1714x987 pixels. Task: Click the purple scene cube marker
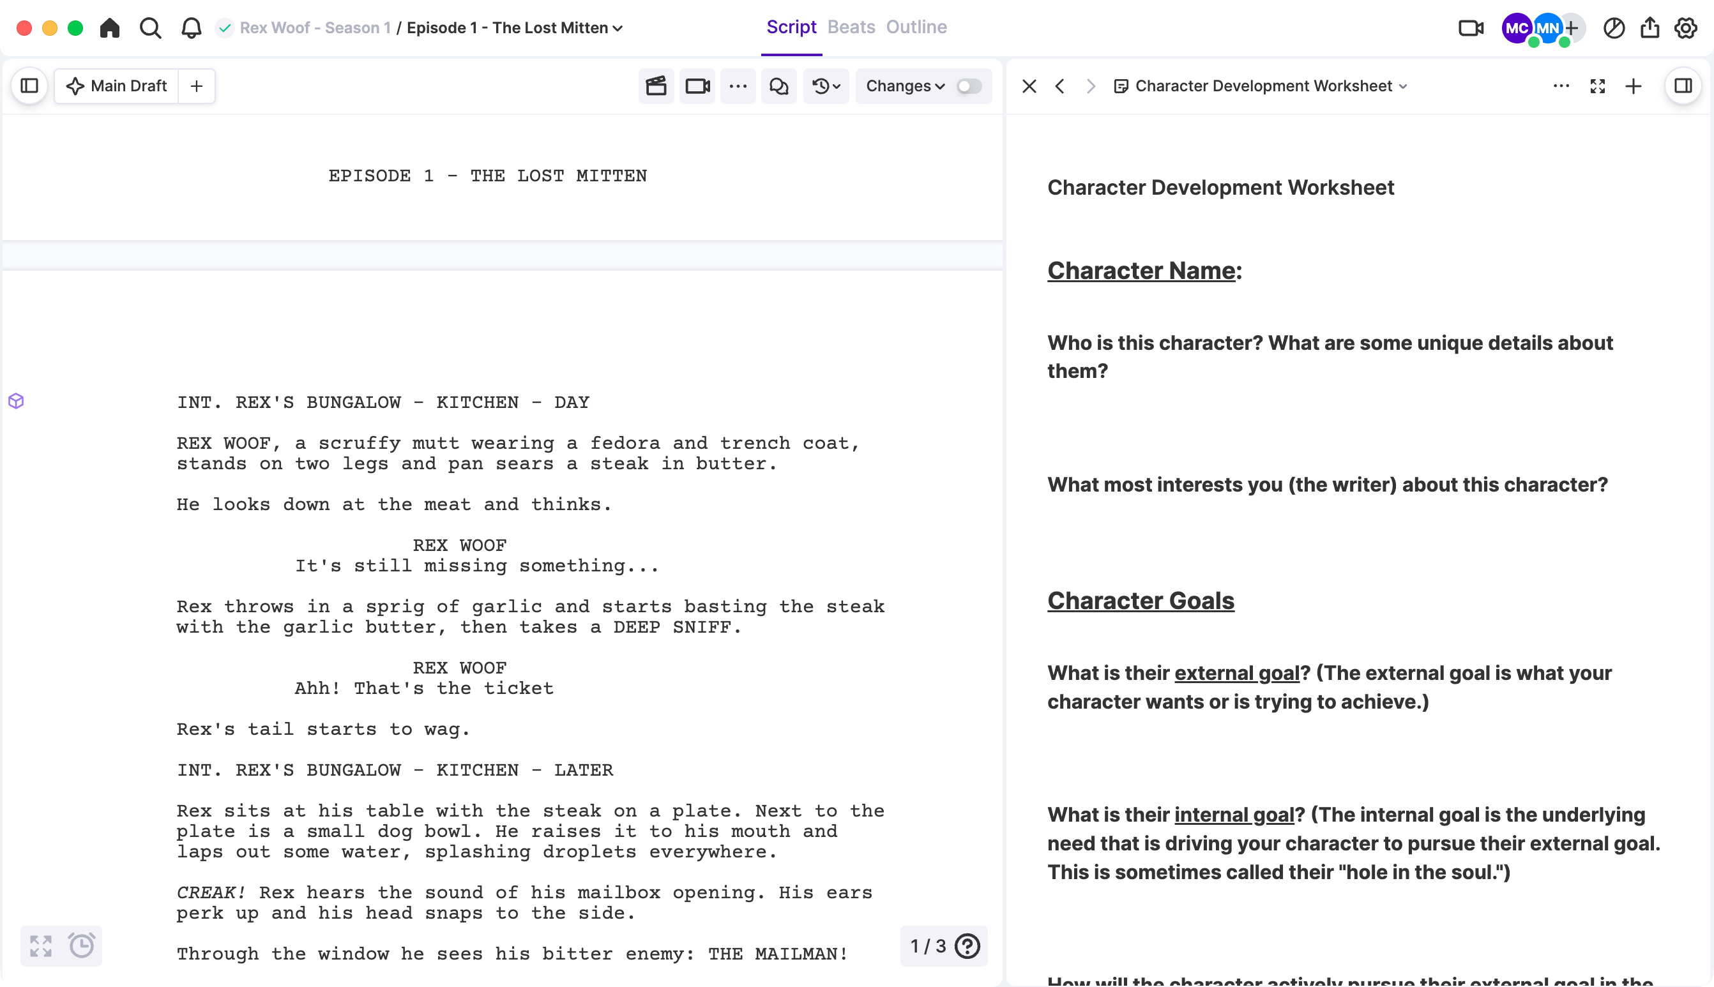coord(16,402)
